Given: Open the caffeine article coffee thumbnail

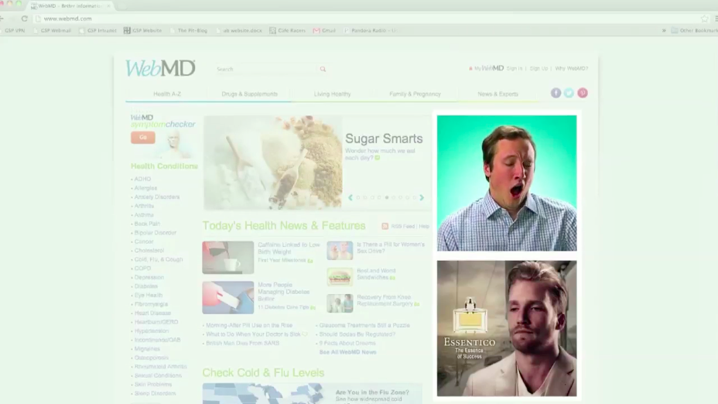Looking at the screenshot, I should click(228, 258).
